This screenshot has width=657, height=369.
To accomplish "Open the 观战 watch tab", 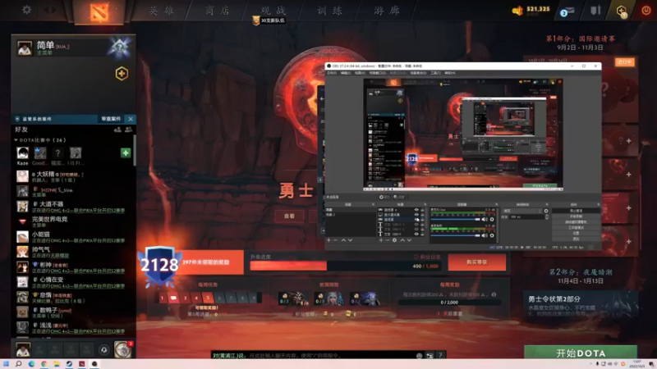I will [273, 11].
